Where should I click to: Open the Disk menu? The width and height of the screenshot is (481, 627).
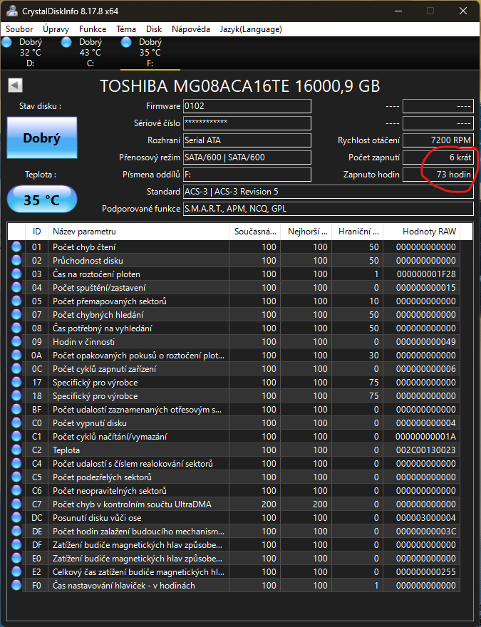click(154, 29)
